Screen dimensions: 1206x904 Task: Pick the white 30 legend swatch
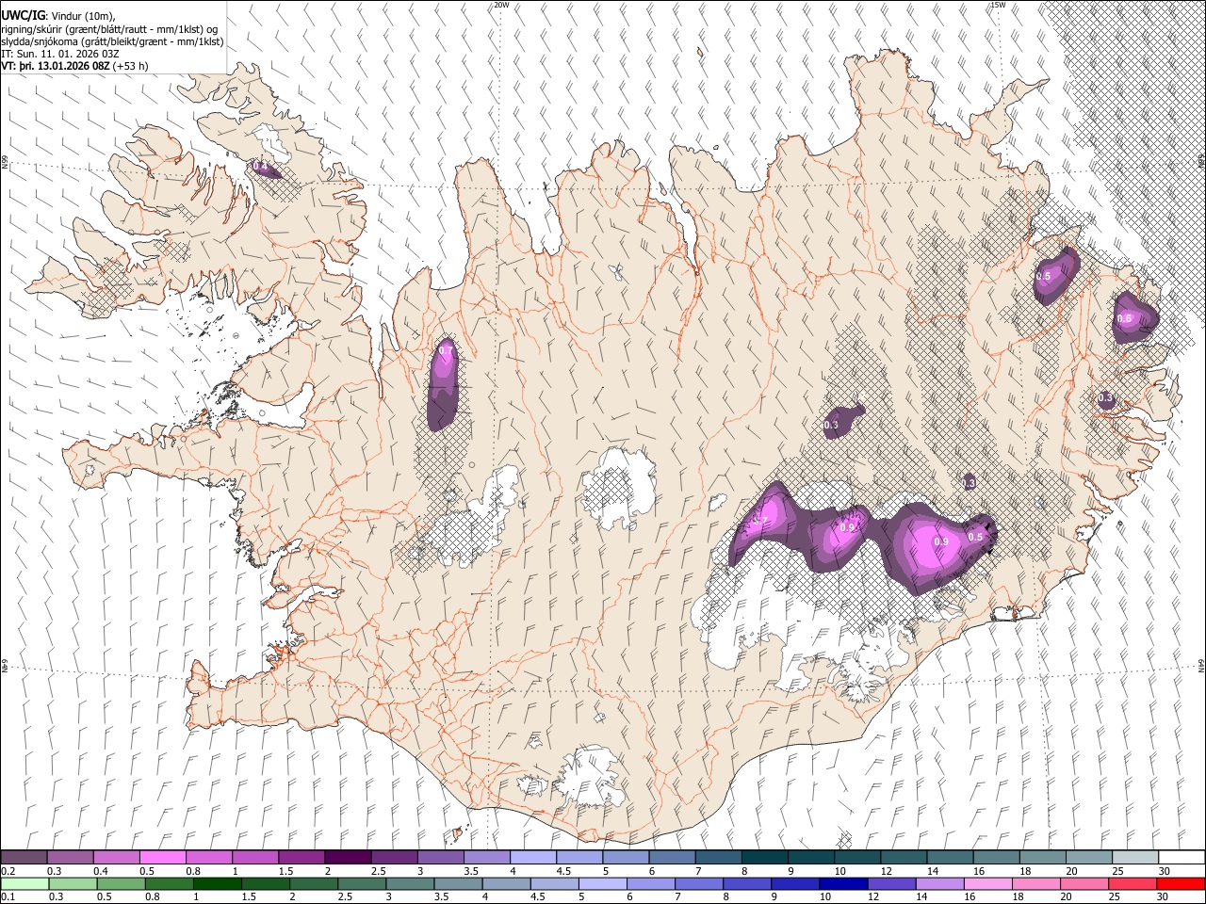(x=1182, y=858)
